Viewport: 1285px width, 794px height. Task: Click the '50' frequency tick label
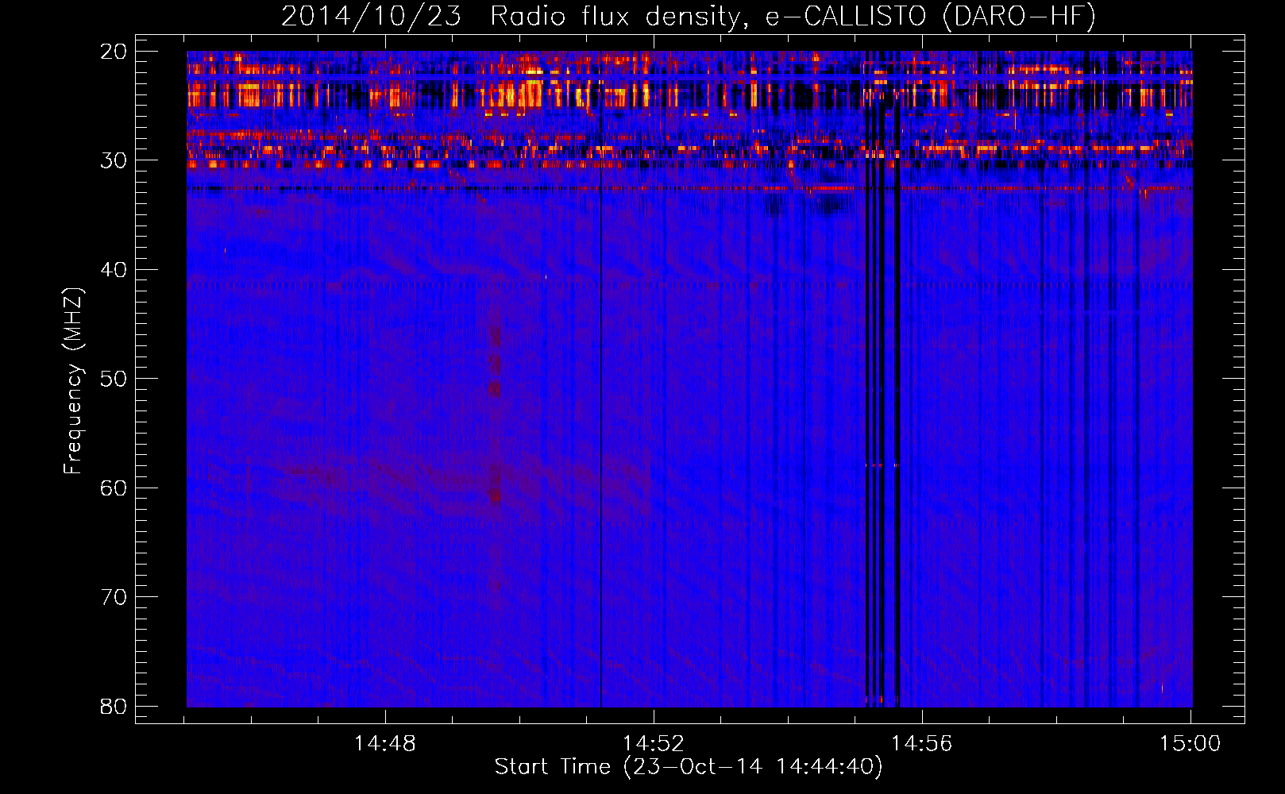point(114,379)
